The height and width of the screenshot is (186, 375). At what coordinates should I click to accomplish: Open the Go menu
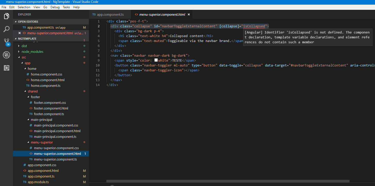[45, 7]
